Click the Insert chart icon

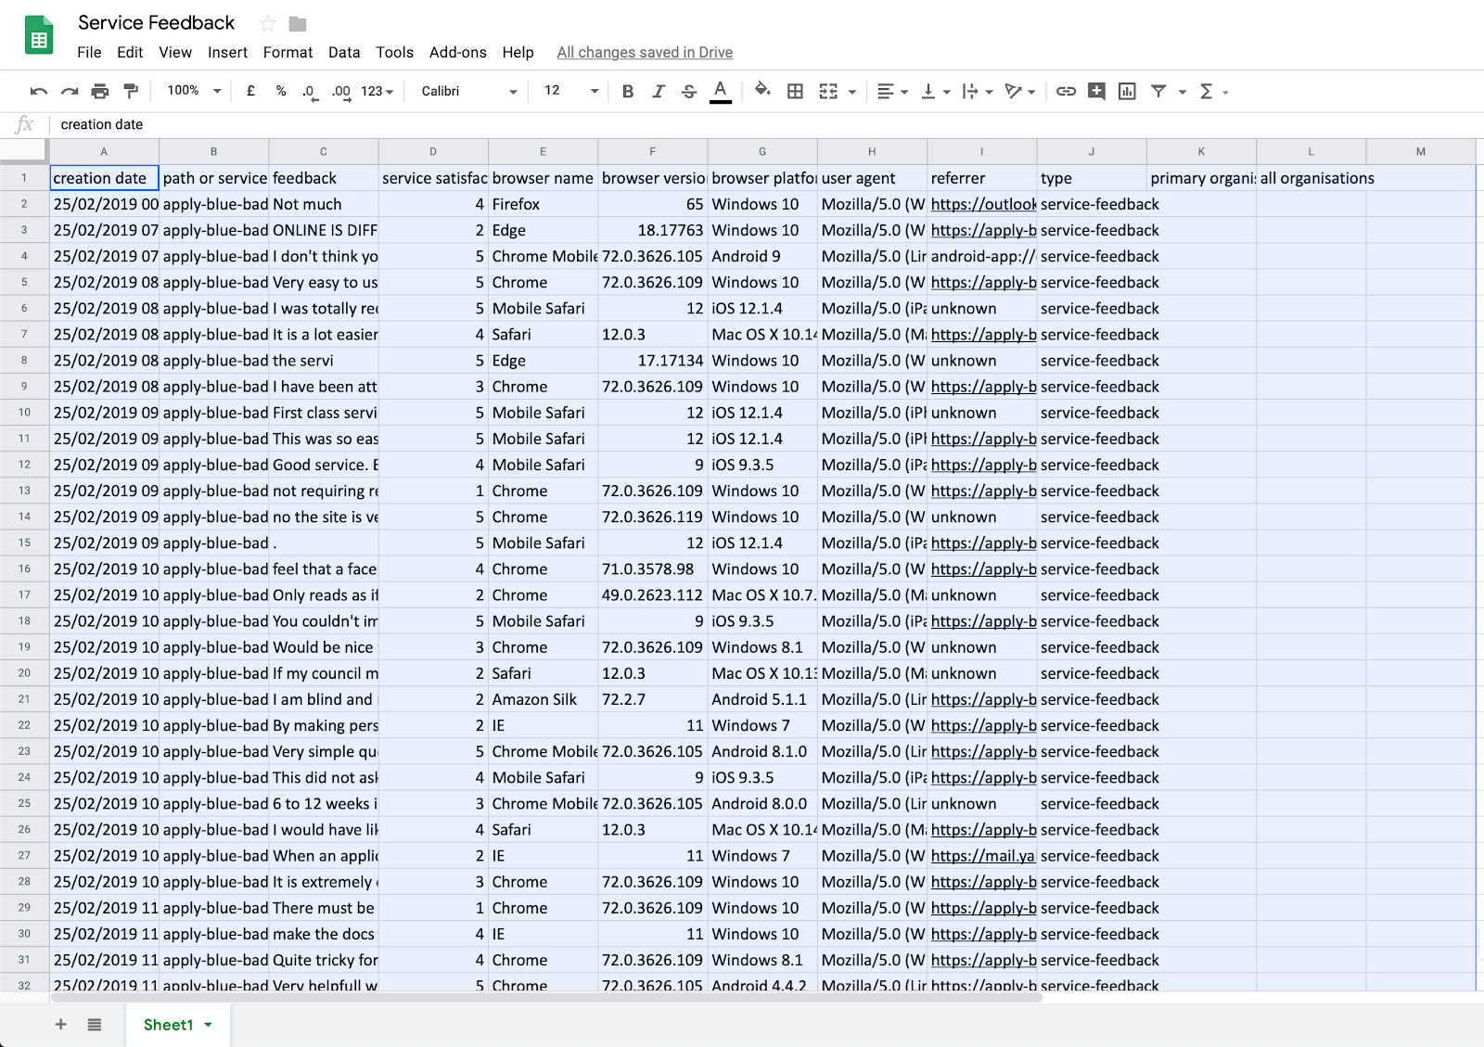pos(1127,91)
